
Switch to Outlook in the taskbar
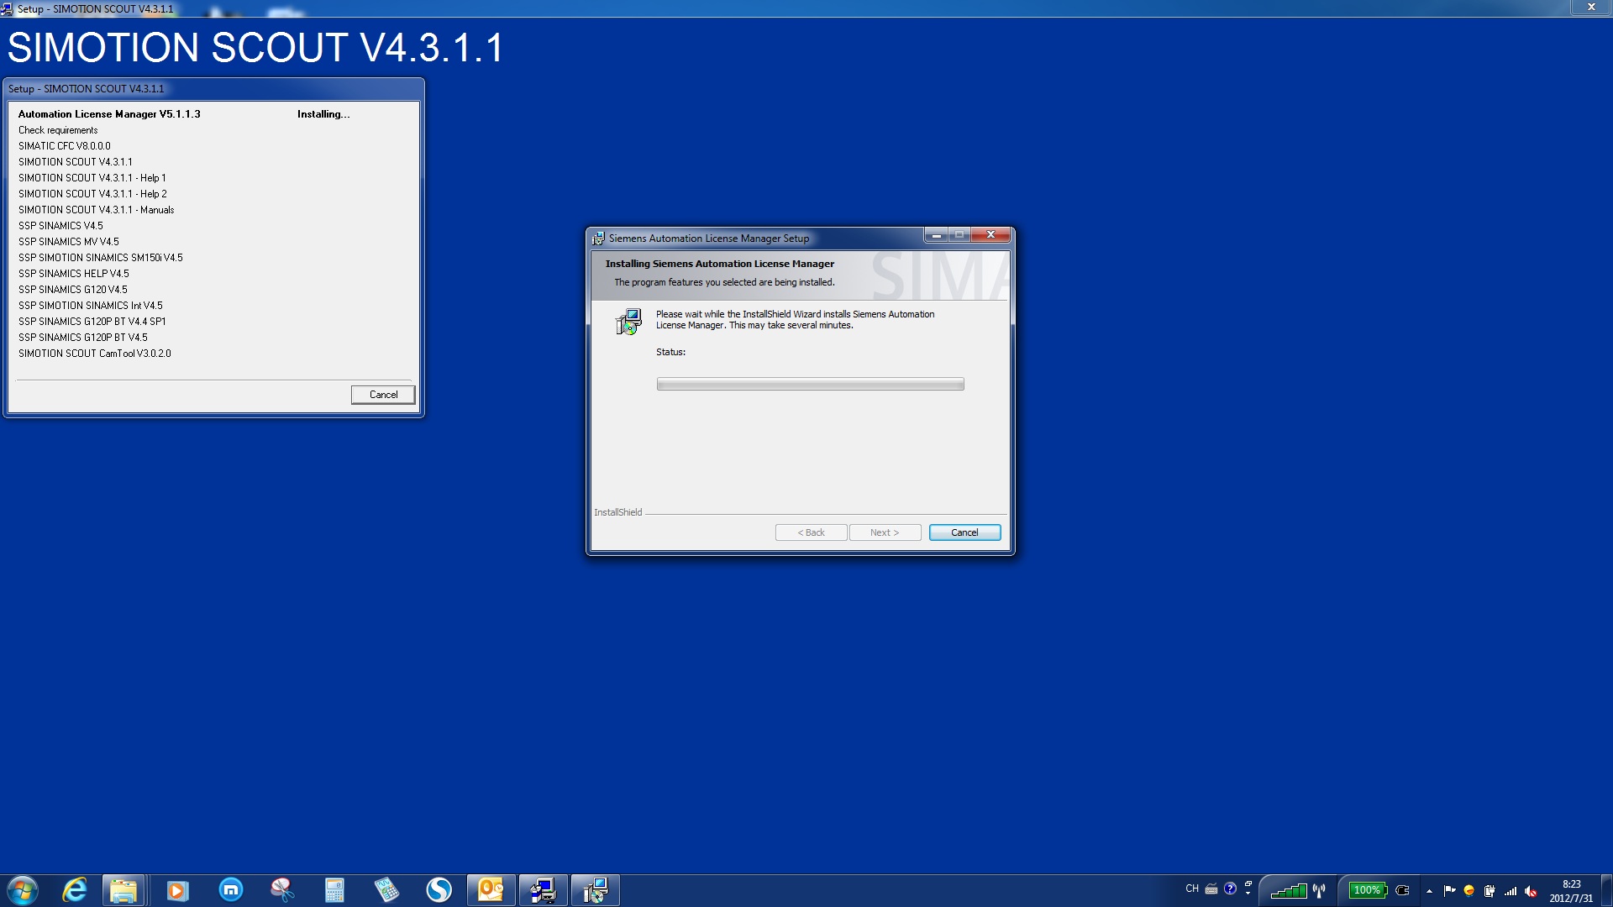coord(491,890)
